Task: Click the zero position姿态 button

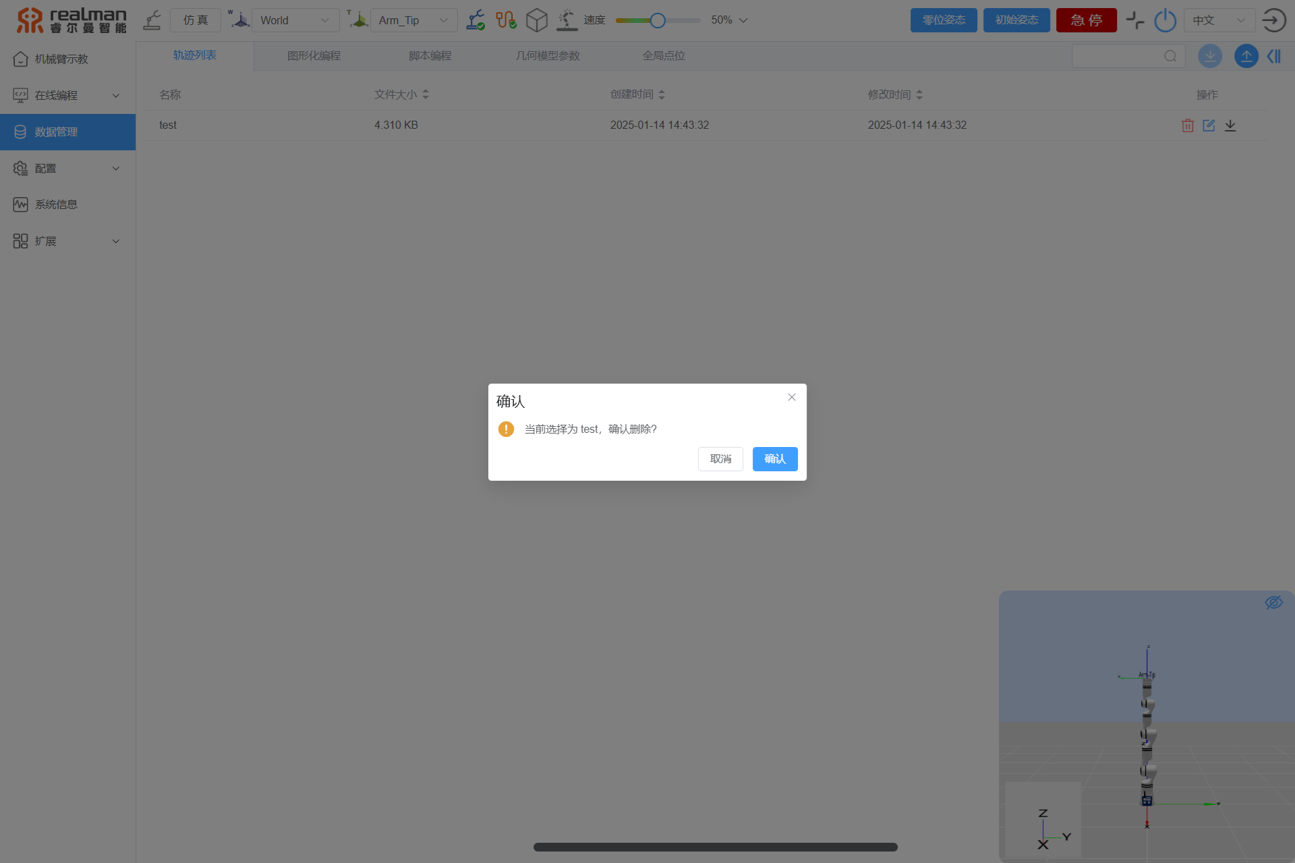Action: click(944, 20)
